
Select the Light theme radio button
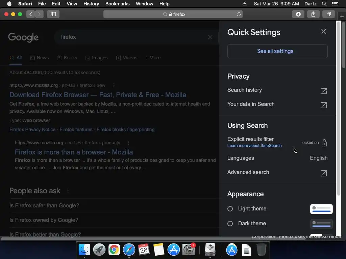click(230, 209)
